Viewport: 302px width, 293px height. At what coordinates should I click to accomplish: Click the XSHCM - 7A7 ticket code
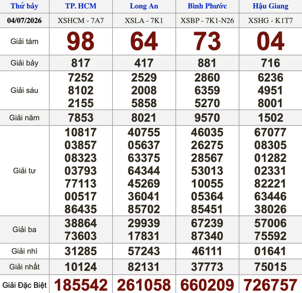tap(81, 20)
